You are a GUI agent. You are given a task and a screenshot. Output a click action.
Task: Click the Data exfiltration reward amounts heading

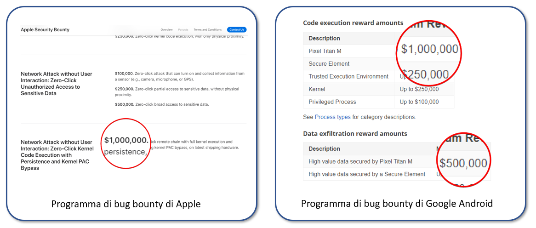point(355,134)
